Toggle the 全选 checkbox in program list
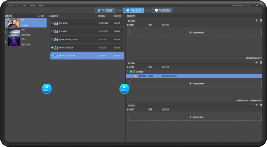The image size is (267, 147). [x=39, y=16]
